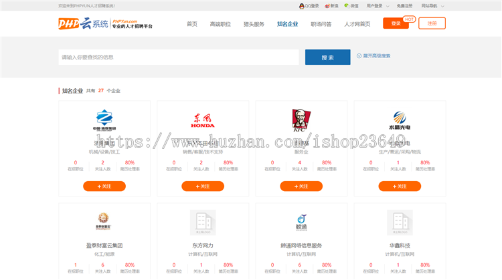Open 东方网力 placeholder building logo
This screenshot has width=502, height=280.
tap(203, 223)
